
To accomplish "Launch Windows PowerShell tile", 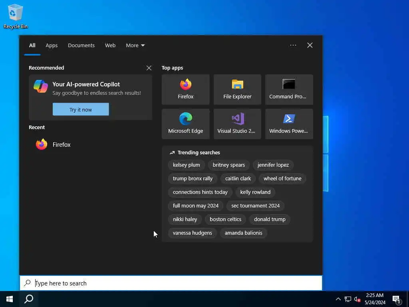I will (x=289, y=124).
